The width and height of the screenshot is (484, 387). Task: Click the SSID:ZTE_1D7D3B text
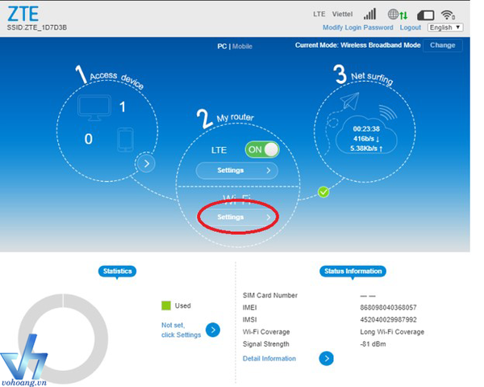click(37, 27)
